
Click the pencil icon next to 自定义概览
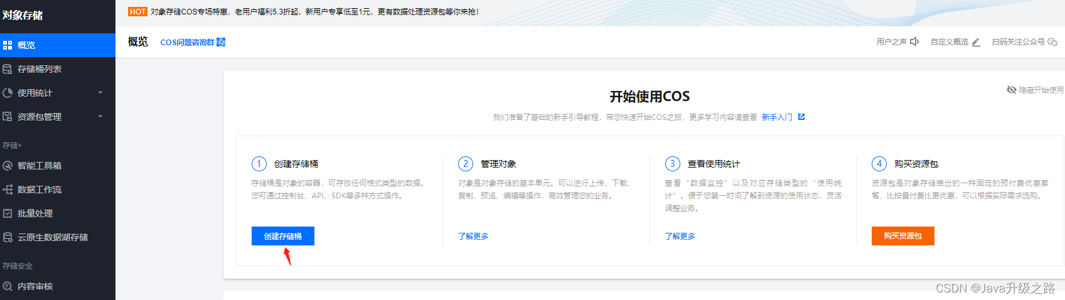pos(976,42)
